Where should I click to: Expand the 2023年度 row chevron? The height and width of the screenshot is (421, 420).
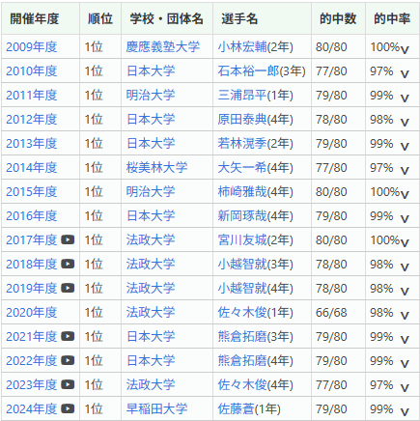(x=405, y=388)
